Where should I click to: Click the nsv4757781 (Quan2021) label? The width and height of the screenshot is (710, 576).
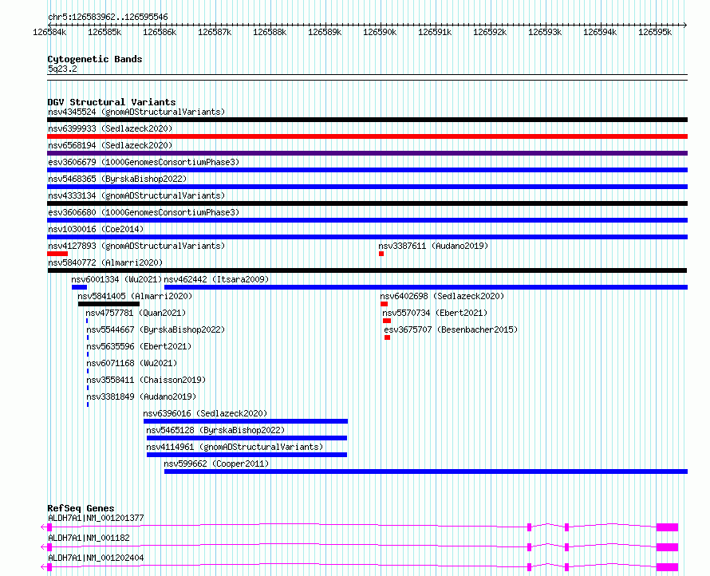[136, 313]
